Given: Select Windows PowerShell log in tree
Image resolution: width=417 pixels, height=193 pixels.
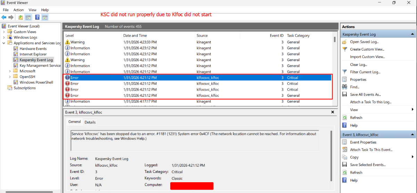Looking at the screenshot, I should 36,82.
